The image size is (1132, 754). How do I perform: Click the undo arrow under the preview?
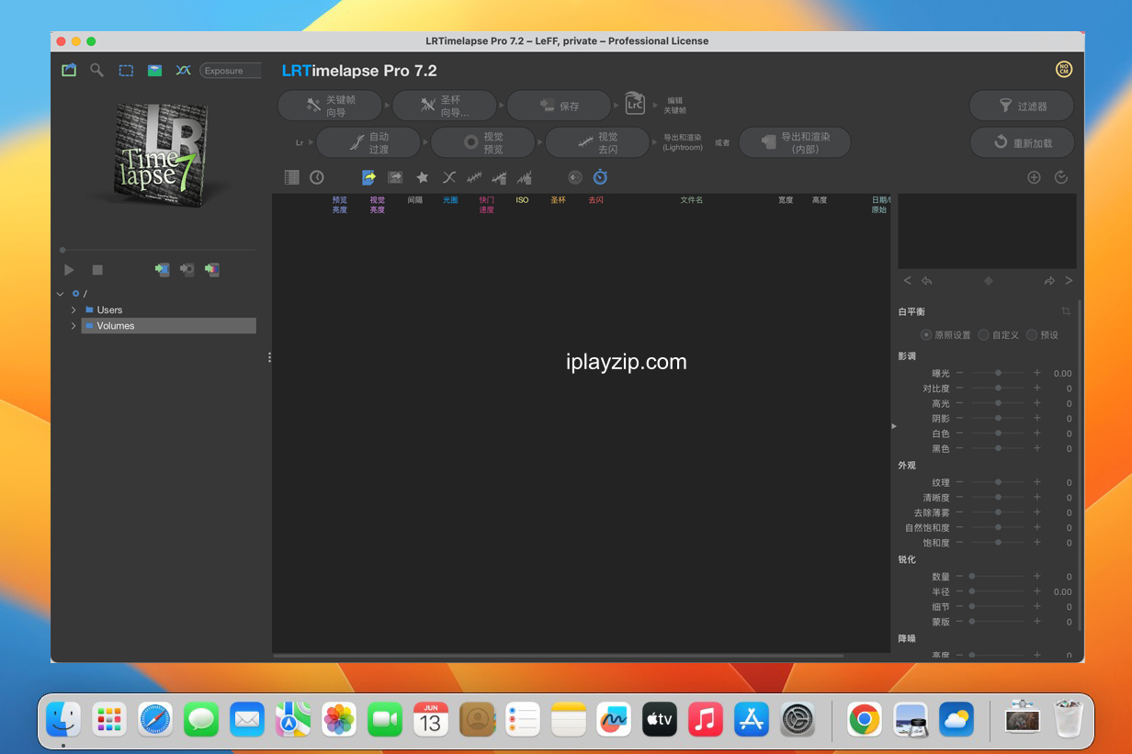(x=927, y=281)
